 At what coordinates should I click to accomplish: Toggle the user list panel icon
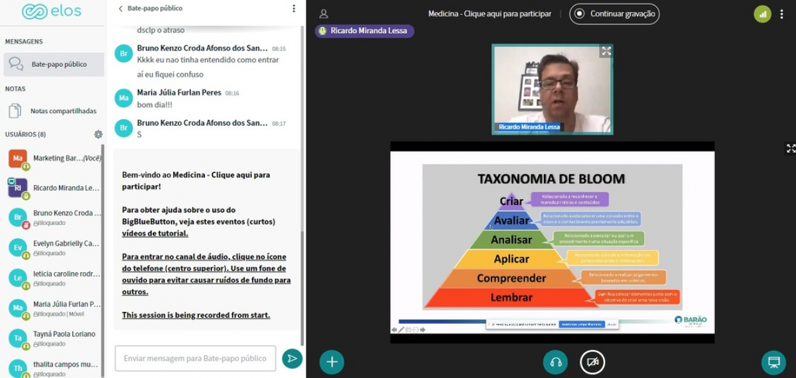[x=324, y=14]
